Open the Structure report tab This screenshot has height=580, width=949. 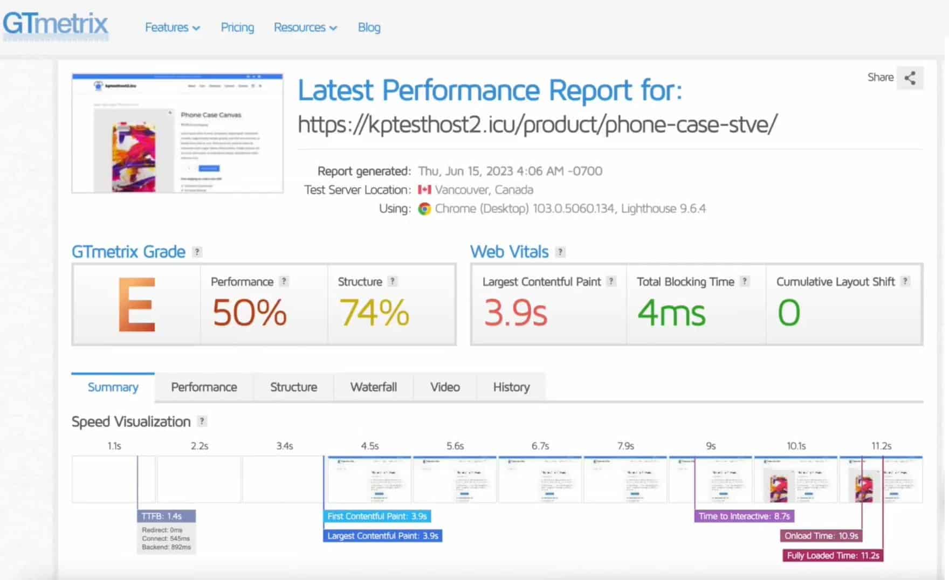click(293, 387)
